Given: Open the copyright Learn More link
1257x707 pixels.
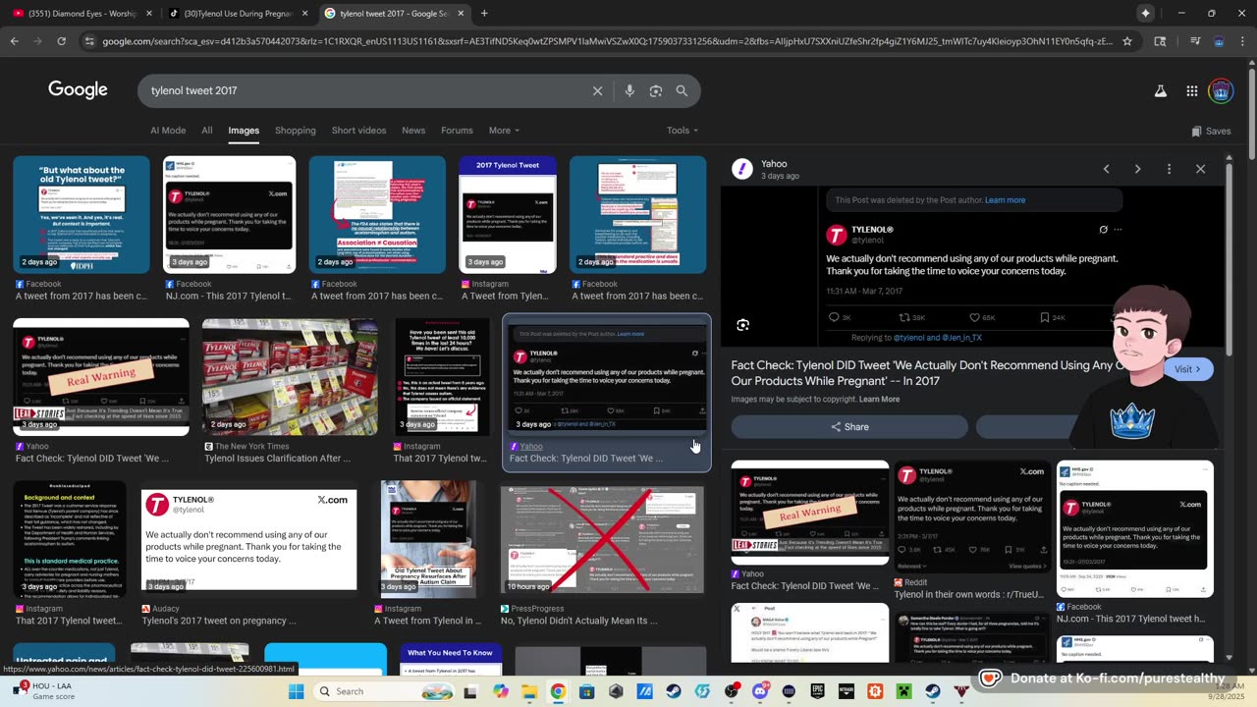Looking at the screenshot, I should tap(879, 400).
